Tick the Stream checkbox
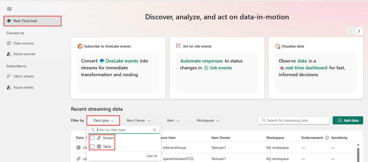 pyautogui.click(x=92, y=138)
